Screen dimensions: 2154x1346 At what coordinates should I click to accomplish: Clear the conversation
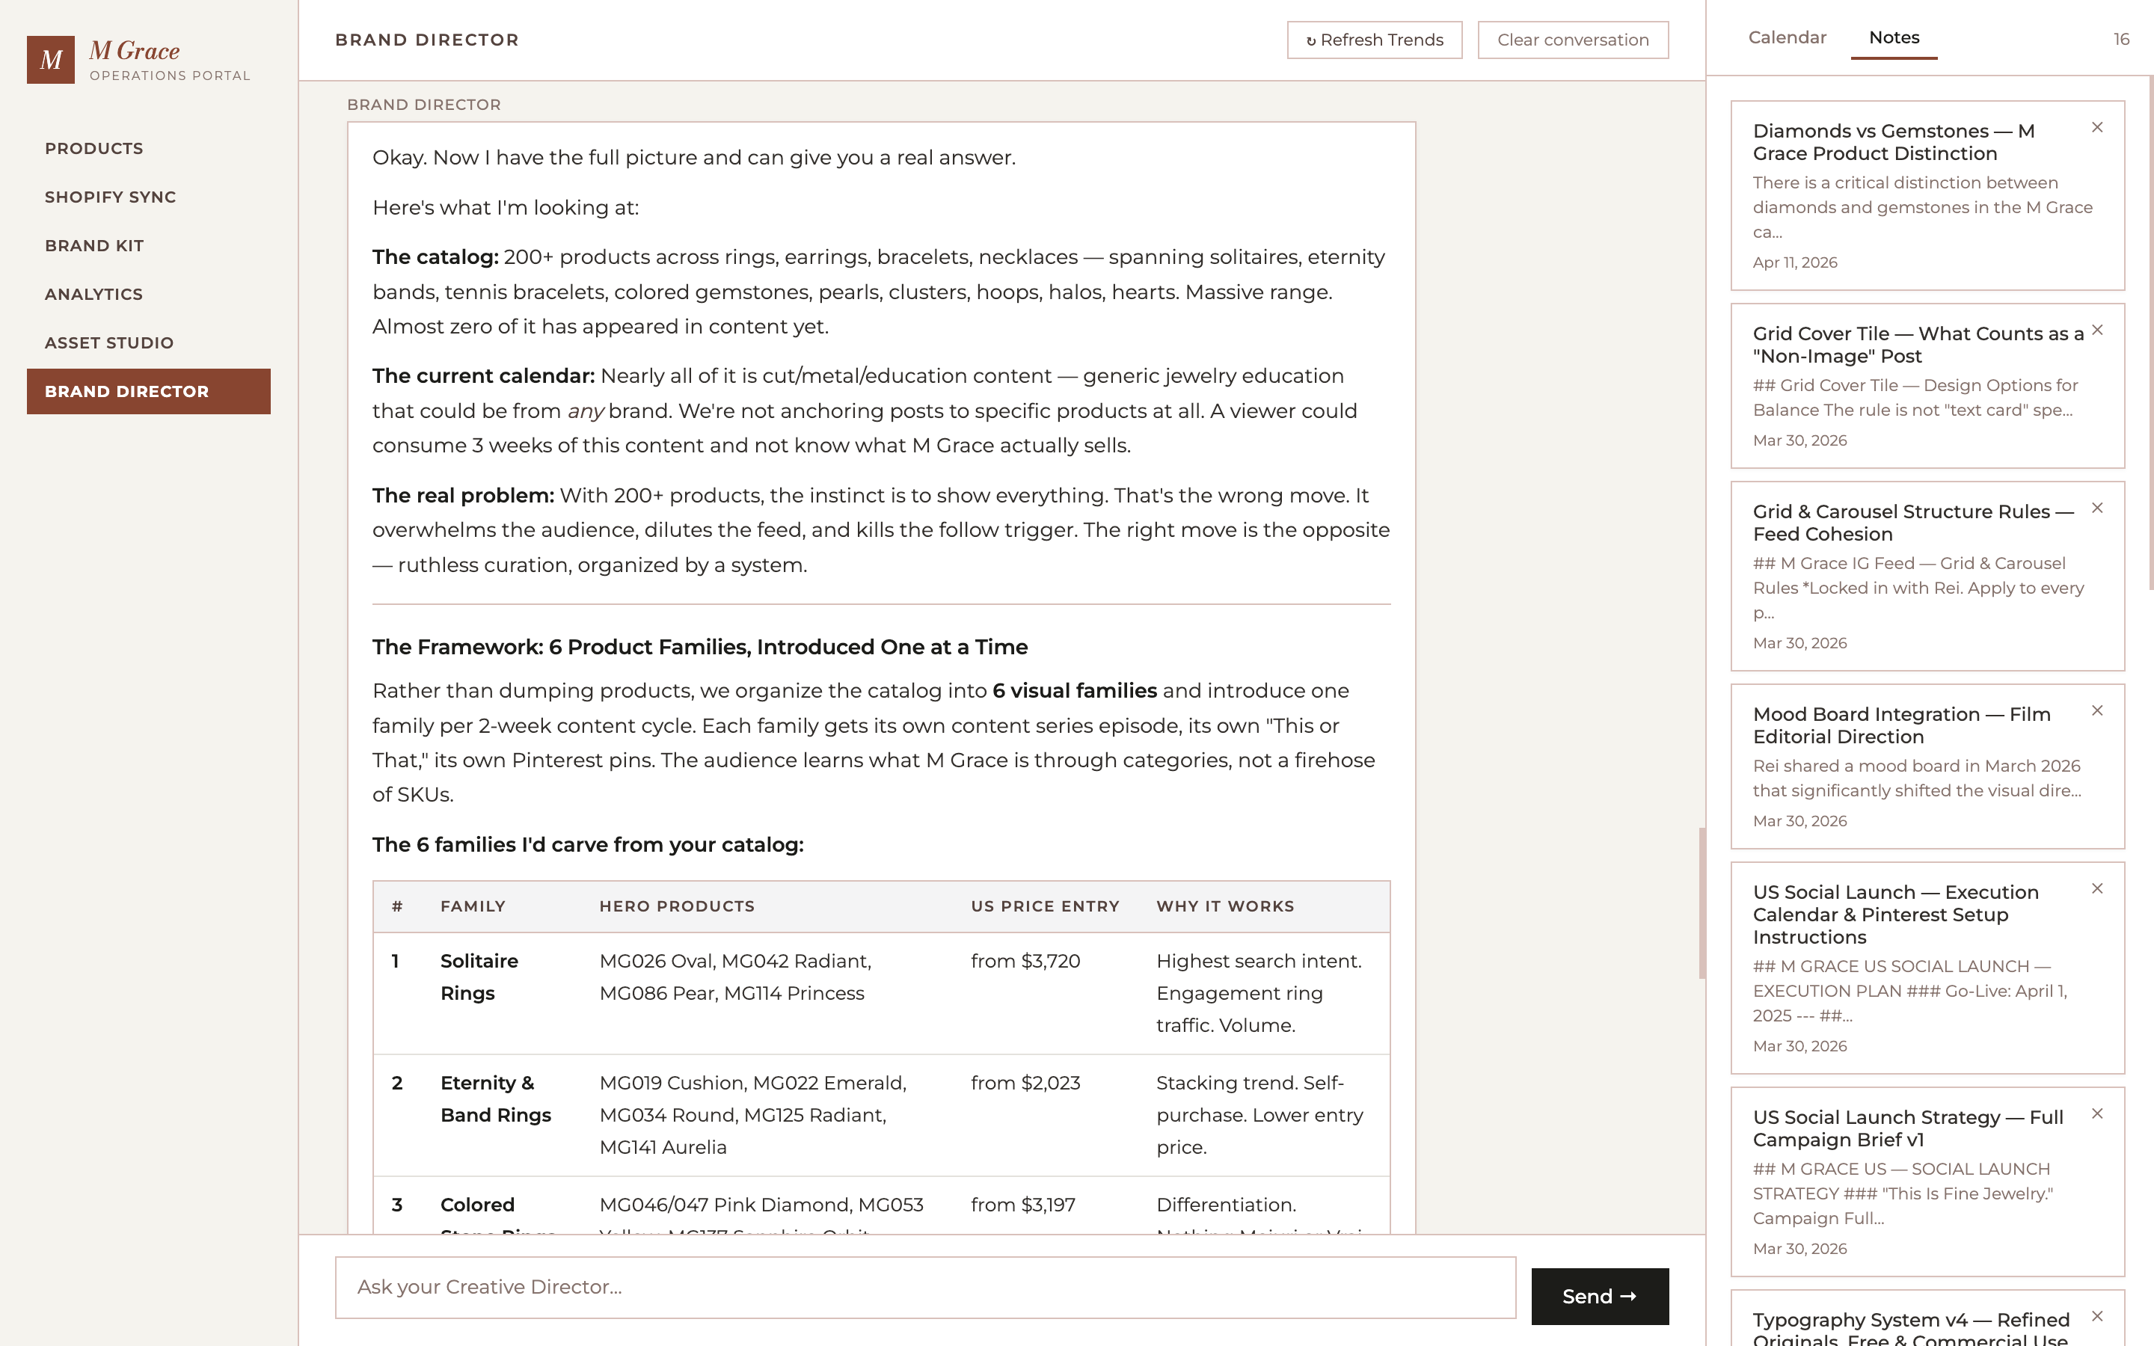tap(1573, 40)
